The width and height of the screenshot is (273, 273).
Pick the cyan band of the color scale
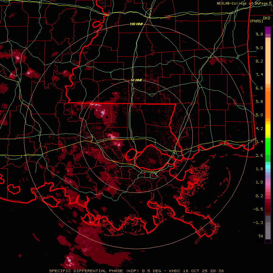click(268, 167)
